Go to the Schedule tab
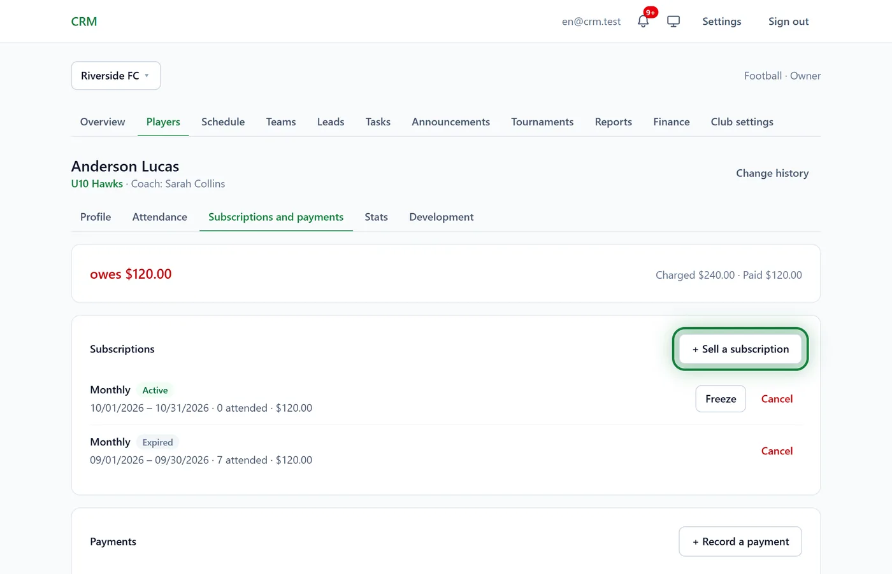The width and height of the screenshot is (892, 574). (x=223, y=122)
